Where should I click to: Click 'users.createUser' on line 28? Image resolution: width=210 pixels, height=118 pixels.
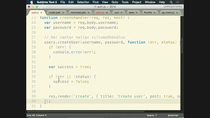click(x=62, y=42)
